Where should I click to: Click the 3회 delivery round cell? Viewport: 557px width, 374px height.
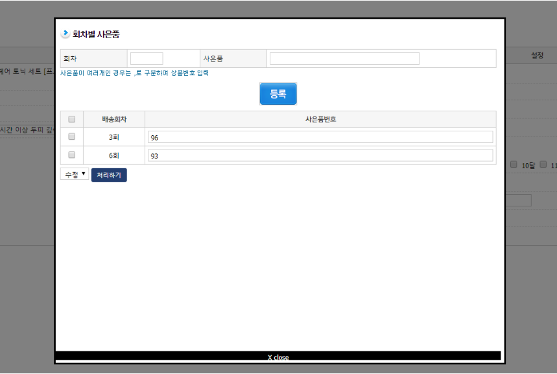coord(114,137)
